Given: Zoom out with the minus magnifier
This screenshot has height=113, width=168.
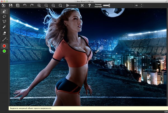Looking at the screenshot, I should [x=46, y=5].
